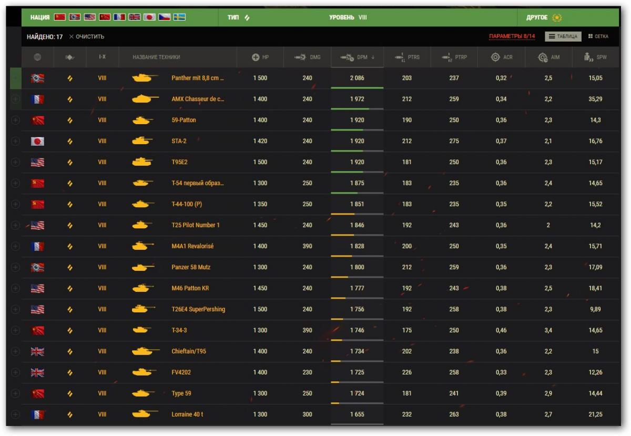This screenshot has width=631, height=436.
Task: Sort by vehicle type column icon
Action: [x=70, y=57]
